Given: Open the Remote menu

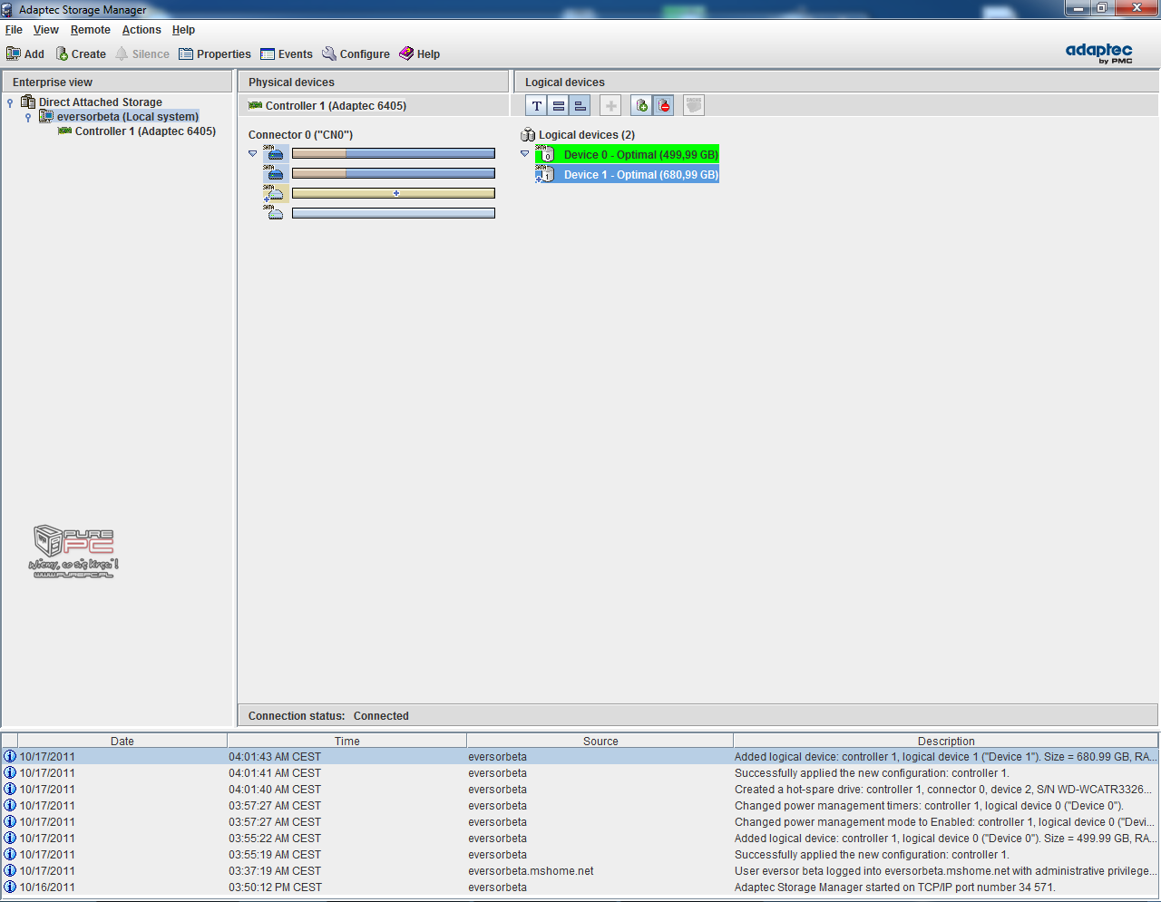Looking at the screenshot, I should (91, 30).
